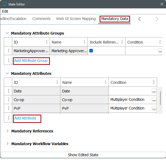The height and width of the screenshot is (160, 166).
Task: Open the ID column options menu in Attribute Groups
Action: click(47, 42)
